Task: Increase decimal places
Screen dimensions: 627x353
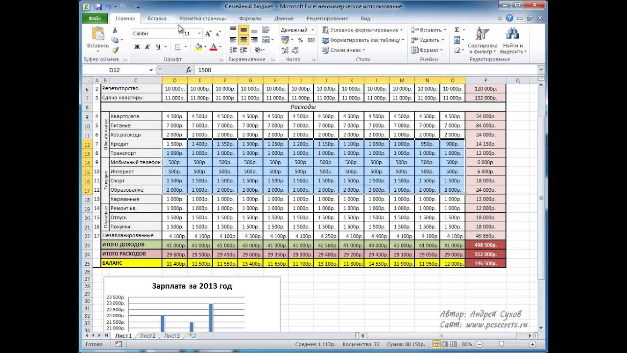Action: [285, 50]
